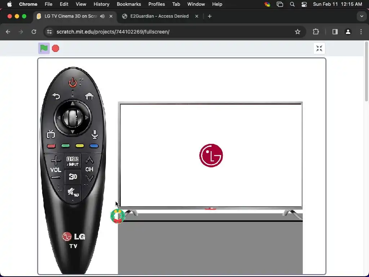Screen dimensions: 369x277
Task: Open the Chrome profile avatar menu
Action: (x=348, y=32)
